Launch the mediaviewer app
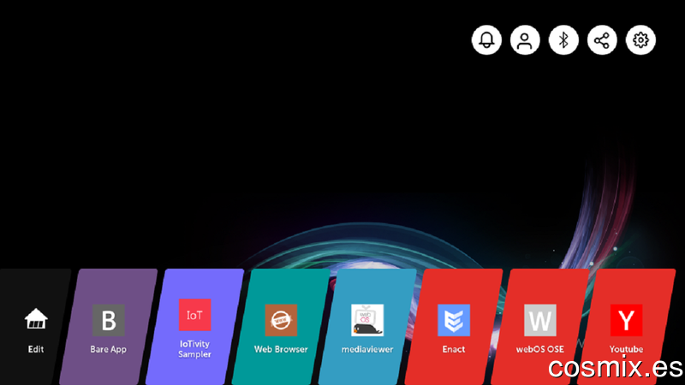This screenshot has width=685, height=385. [367, 327]
